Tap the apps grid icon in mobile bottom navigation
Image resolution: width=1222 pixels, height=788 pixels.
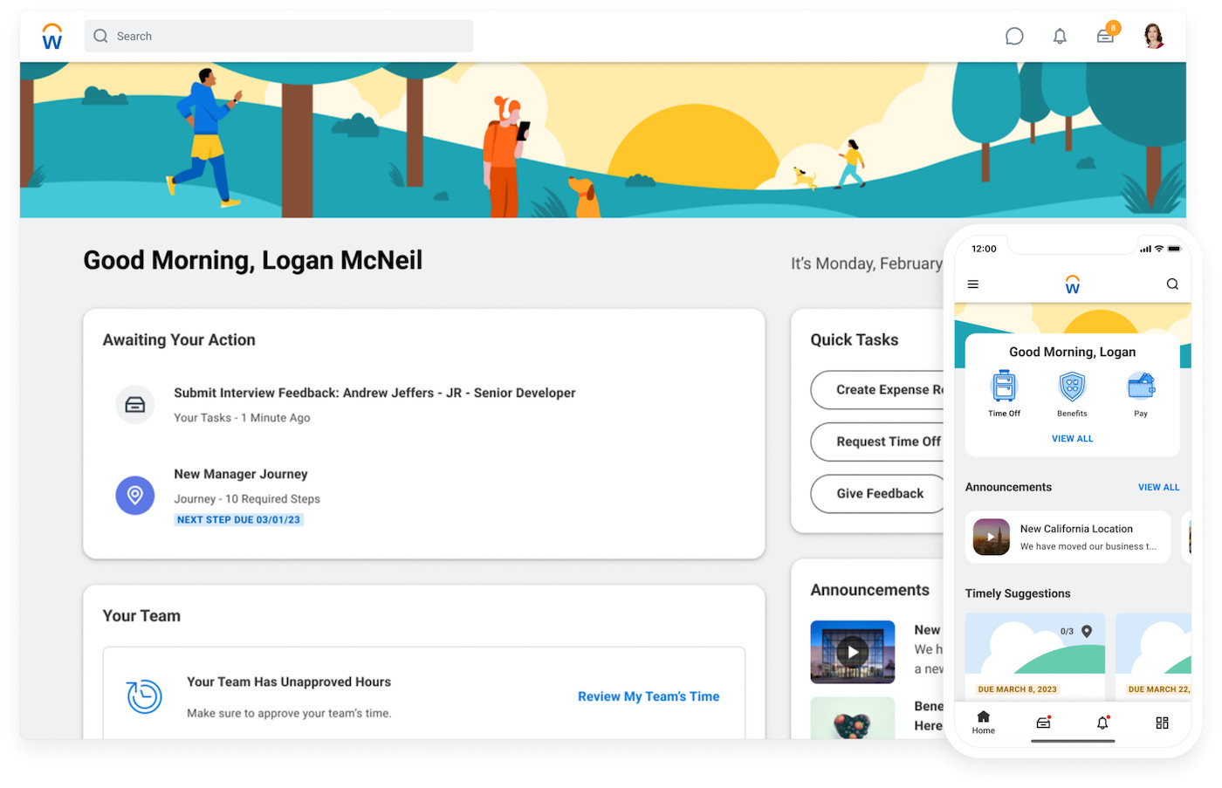pos(1162,723)
